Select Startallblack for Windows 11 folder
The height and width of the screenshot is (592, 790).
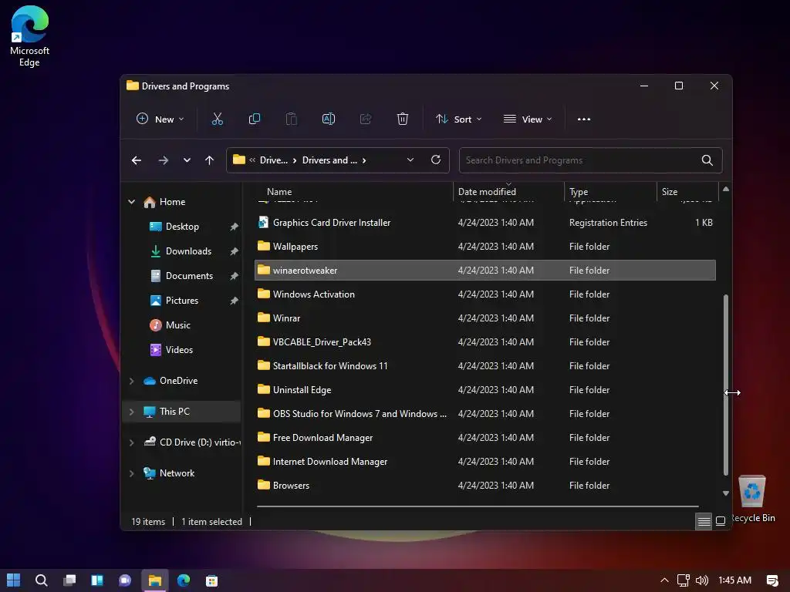(x=484, y=366)
